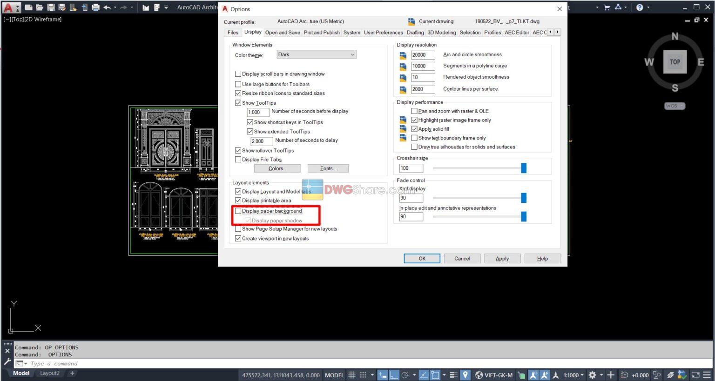This screenshot has width=715, height=381.
Task: Save the drawing using the Save icon
Action: coord(51,7)
